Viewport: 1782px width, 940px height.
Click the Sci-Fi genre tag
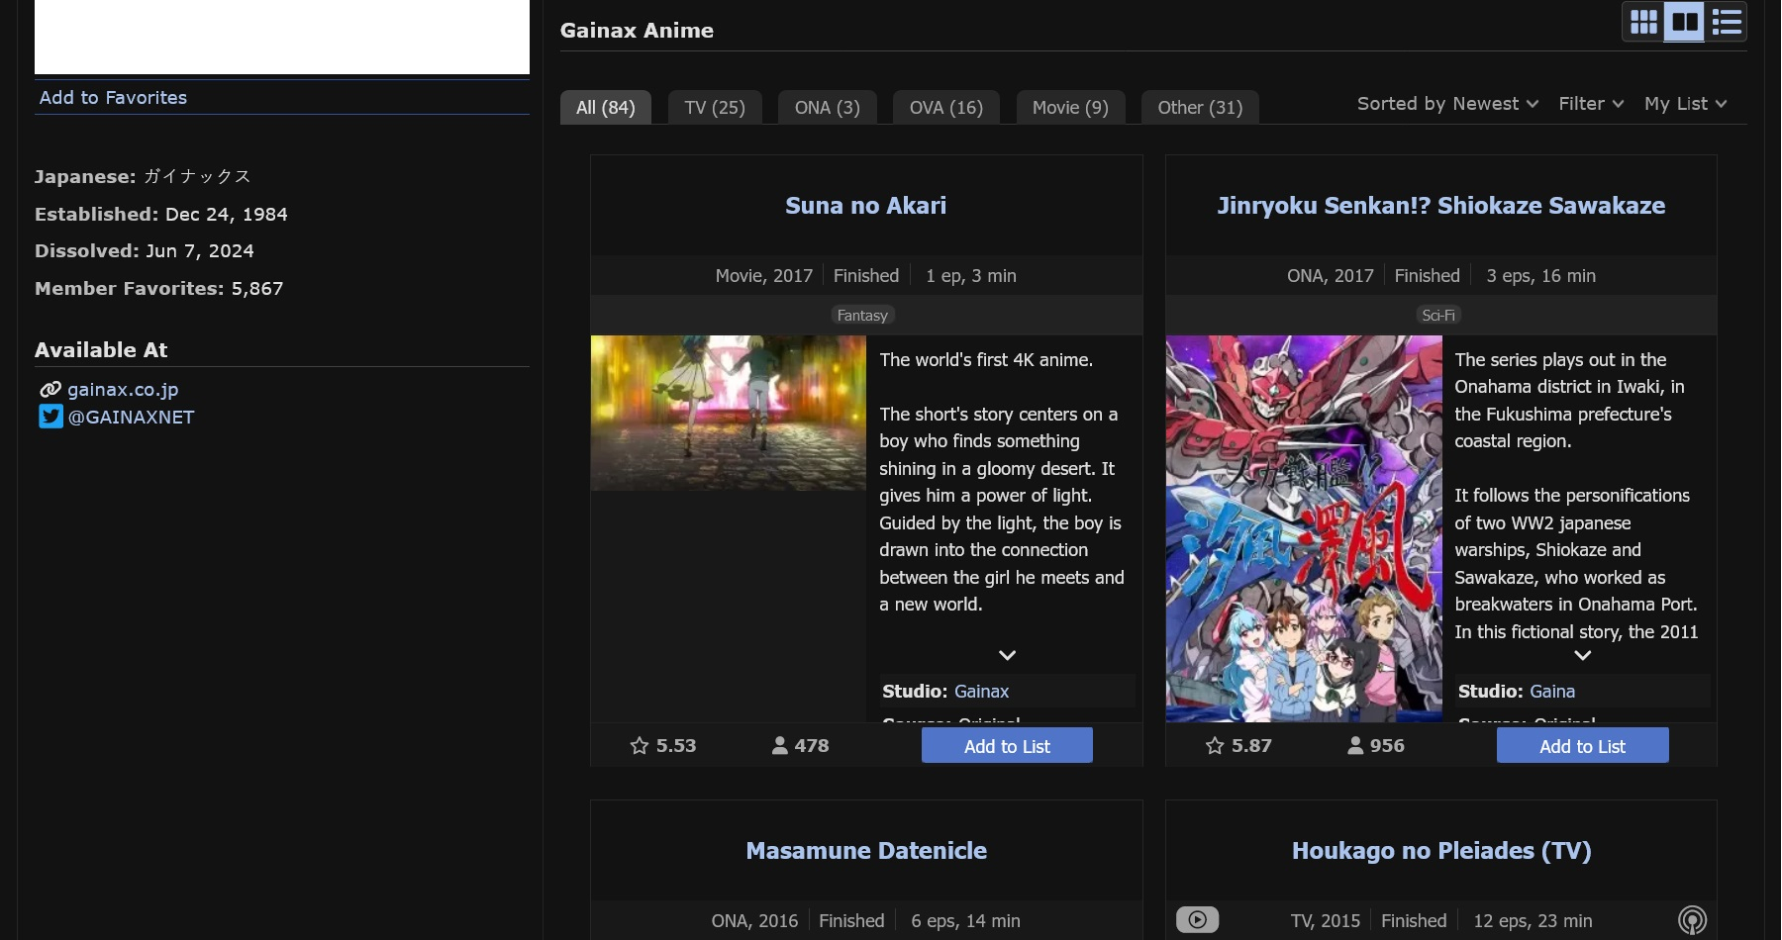coord(1438,315)
